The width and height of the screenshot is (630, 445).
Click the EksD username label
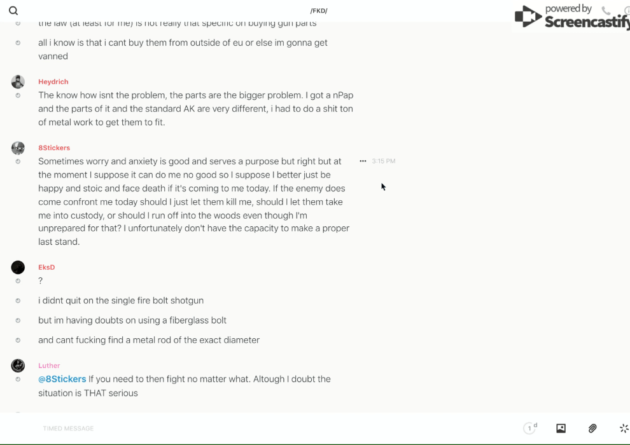click(46, 268)
